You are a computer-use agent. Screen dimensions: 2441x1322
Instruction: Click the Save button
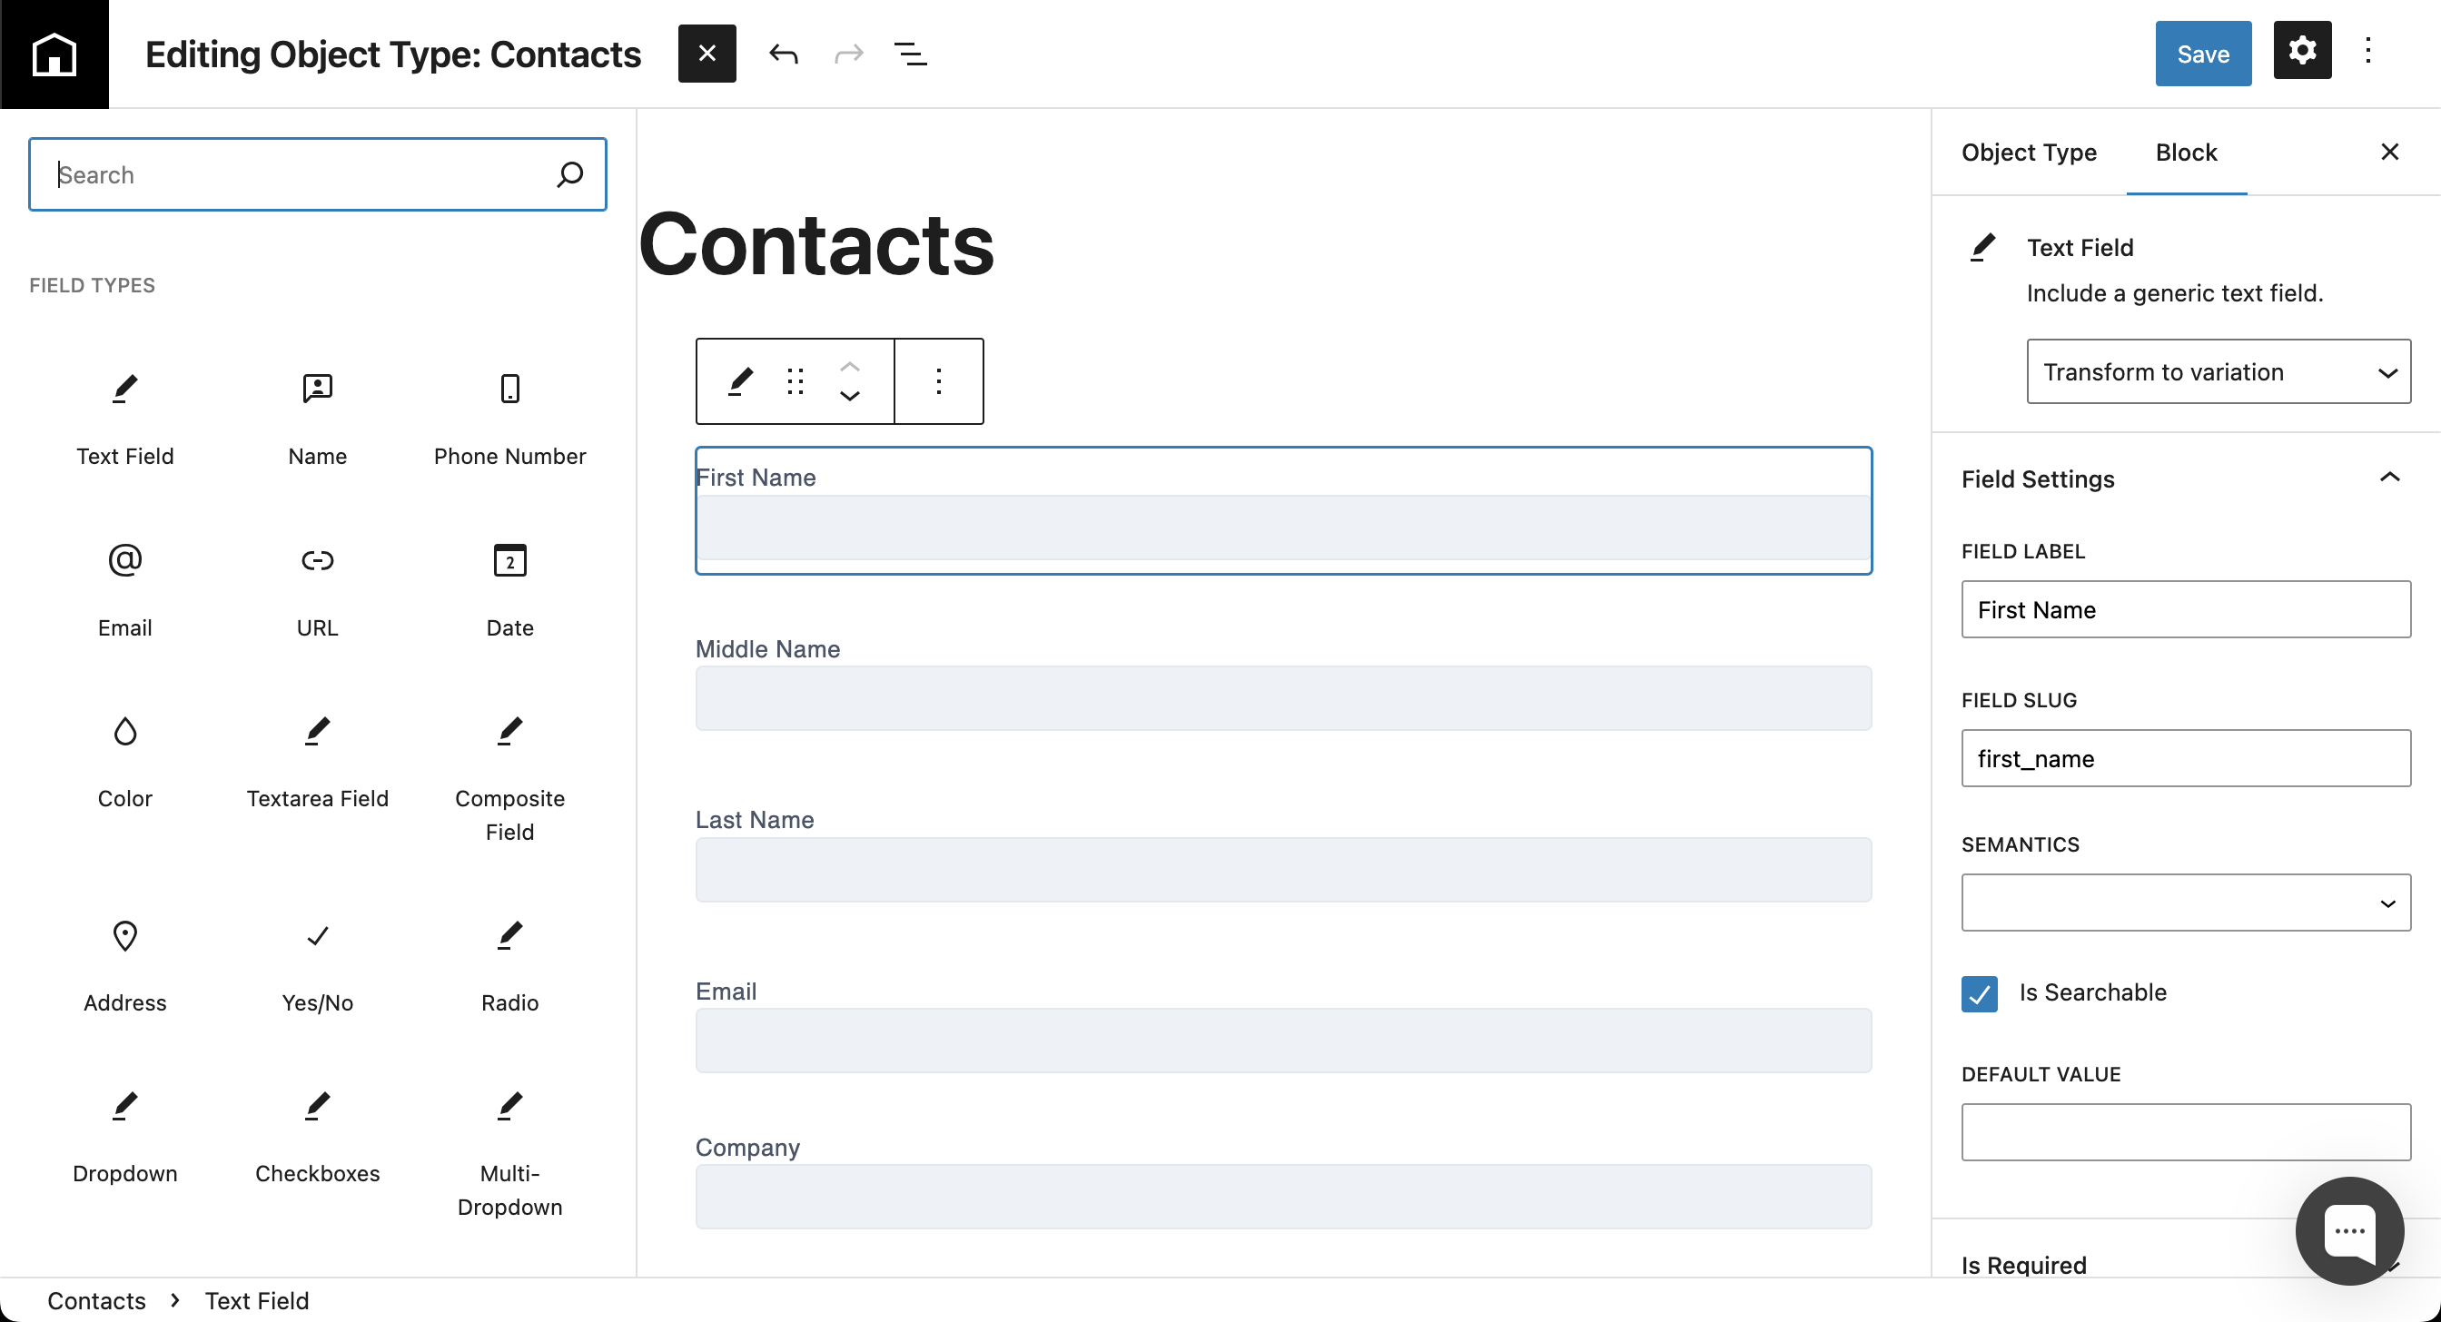[x=2202, y=54]
